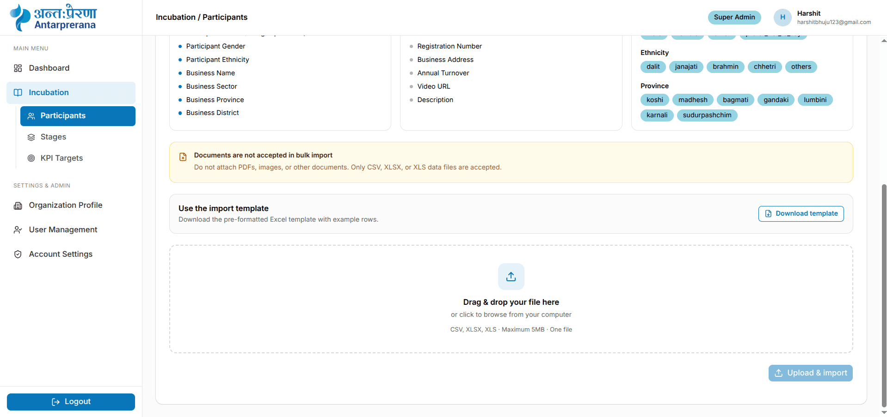Click the Stages layers icon
887x417 pixels.
(x=31, y=137)
